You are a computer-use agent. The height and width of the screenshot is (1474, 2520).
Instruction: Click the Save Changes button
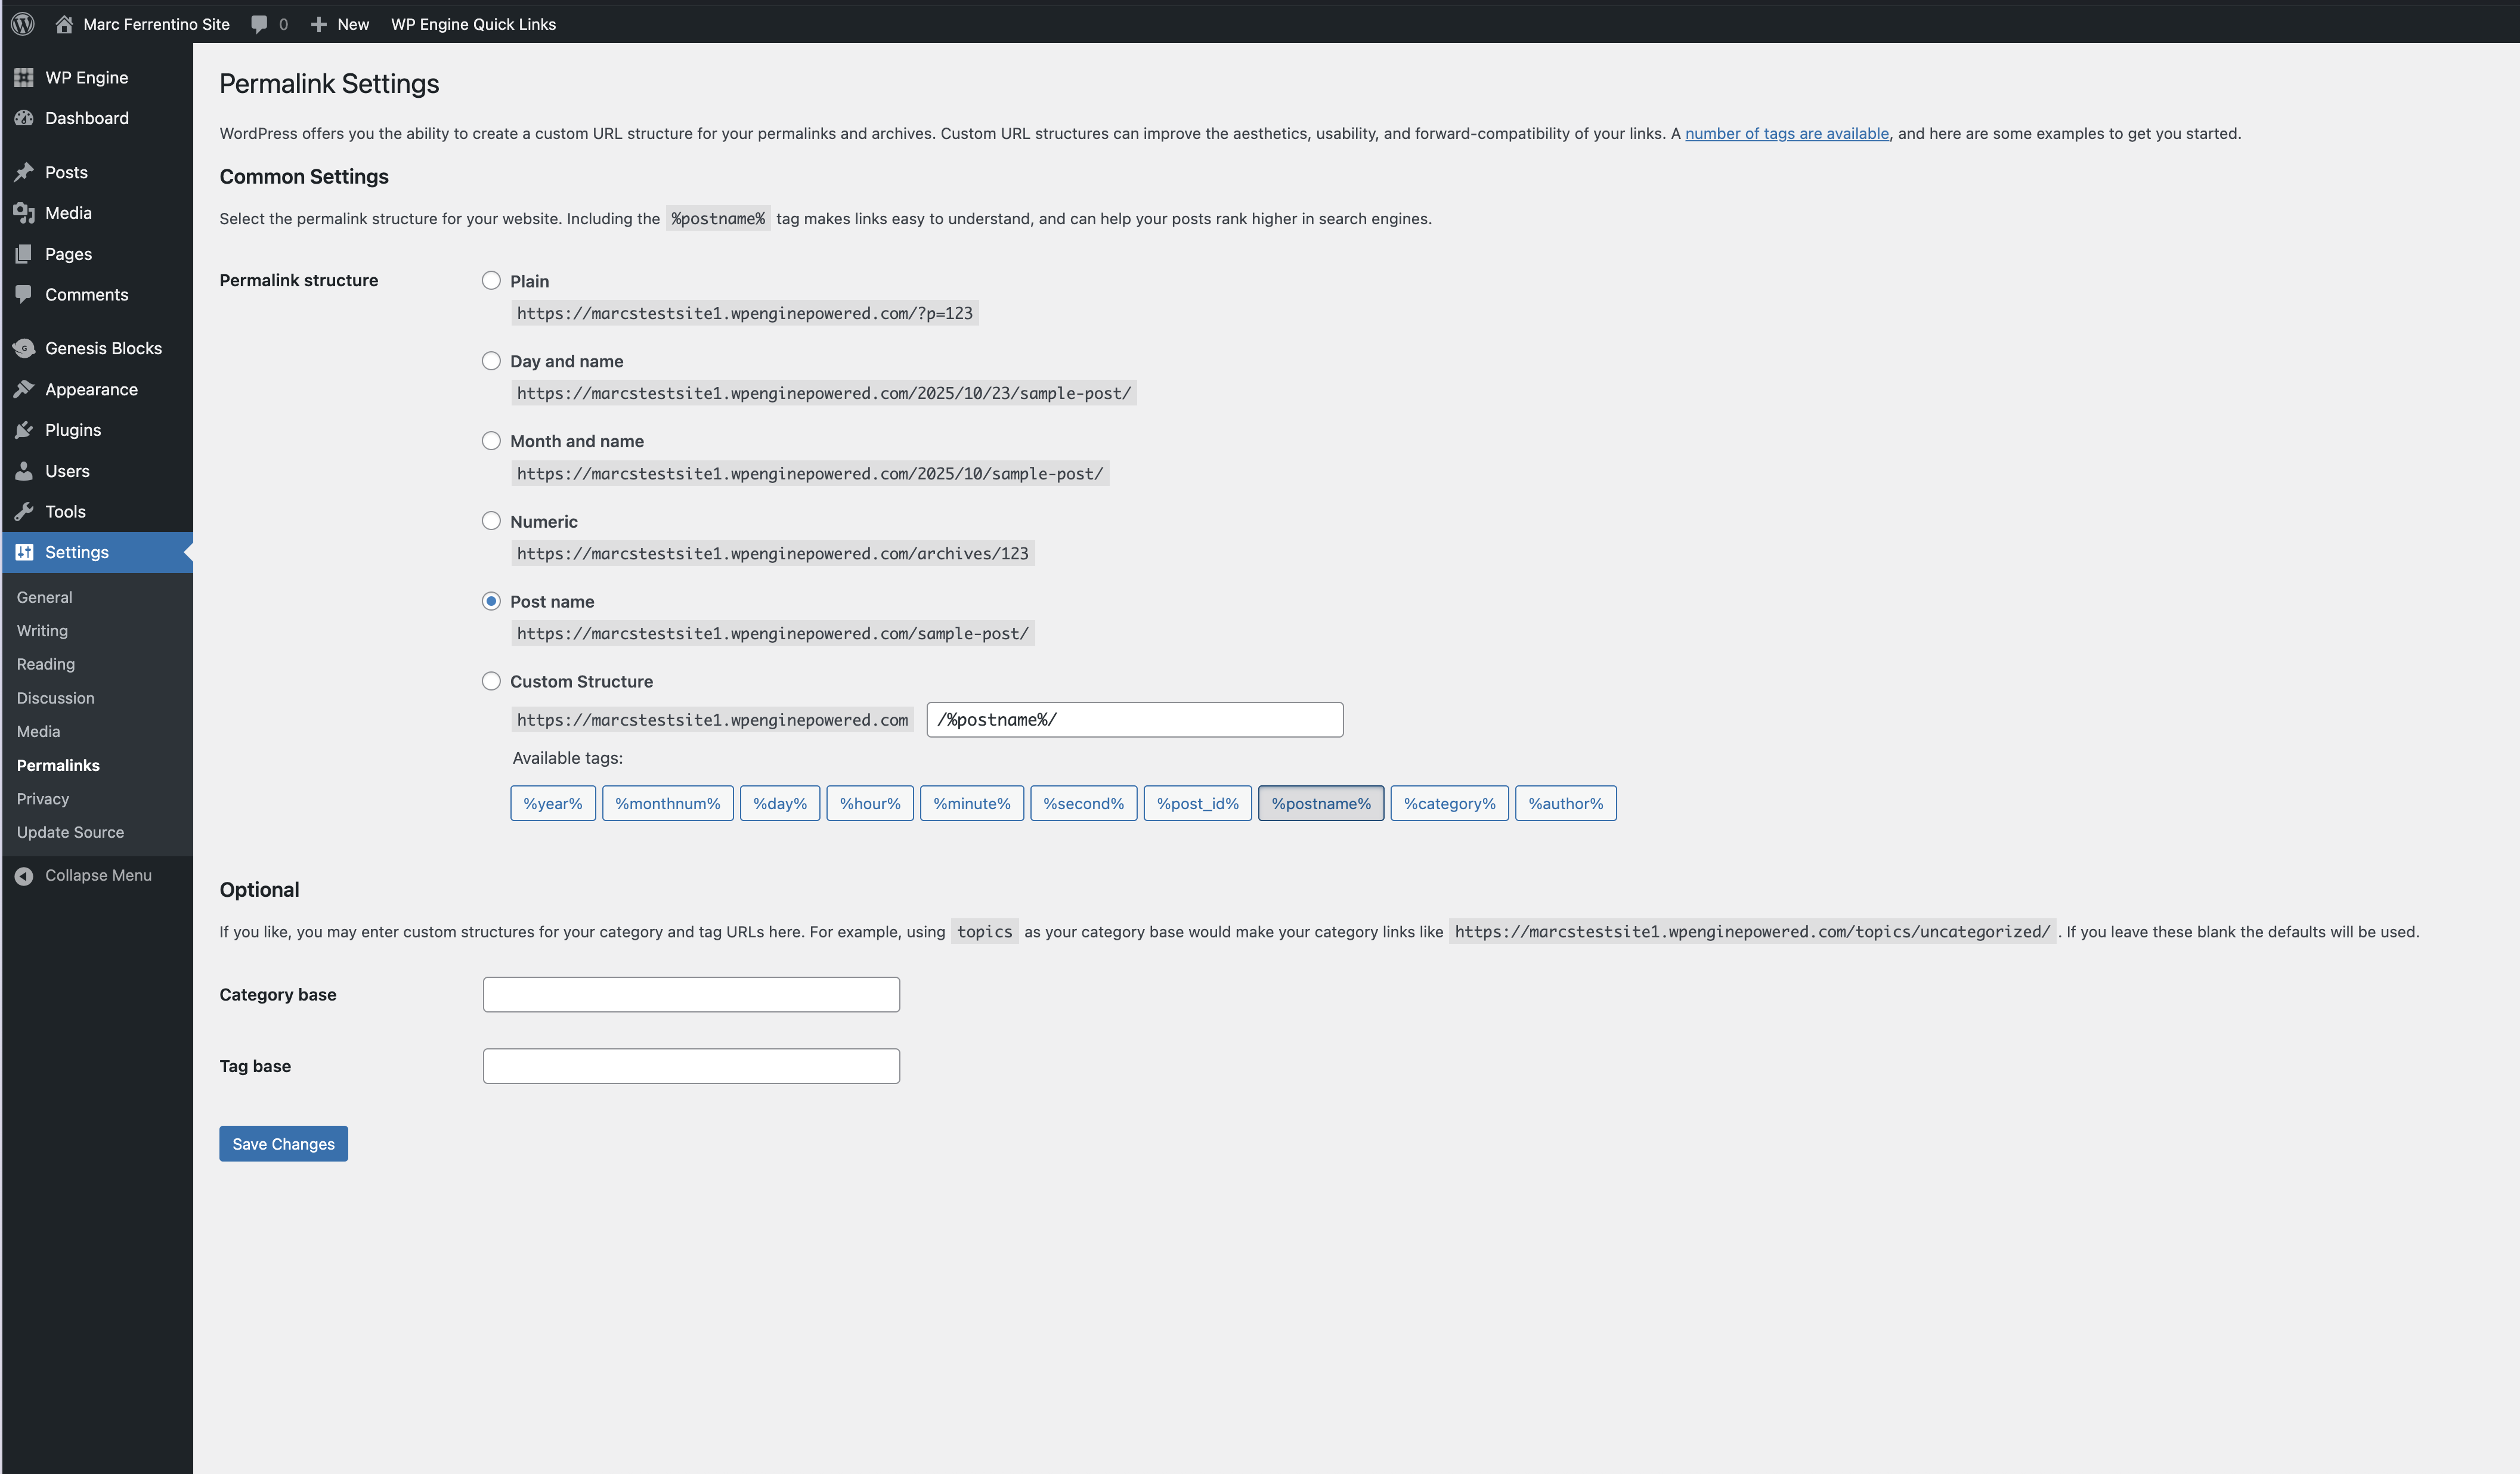click(283, 1143)
